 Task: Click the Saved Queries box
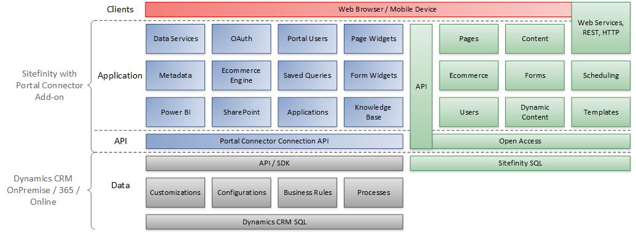308,75
